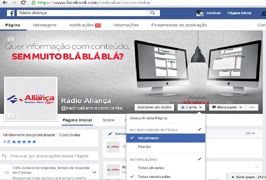Click the Status pencil icon
266x180 pixels.
[110, 134]
